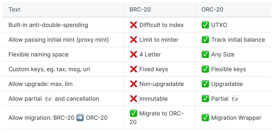
Task: Click the green check beside Migrate to ORC-20
Action: click(133, 113)
